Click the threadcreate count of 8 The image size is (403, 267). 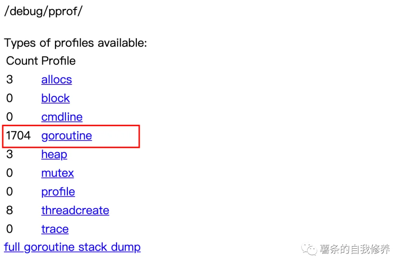(x=10, y=210)
